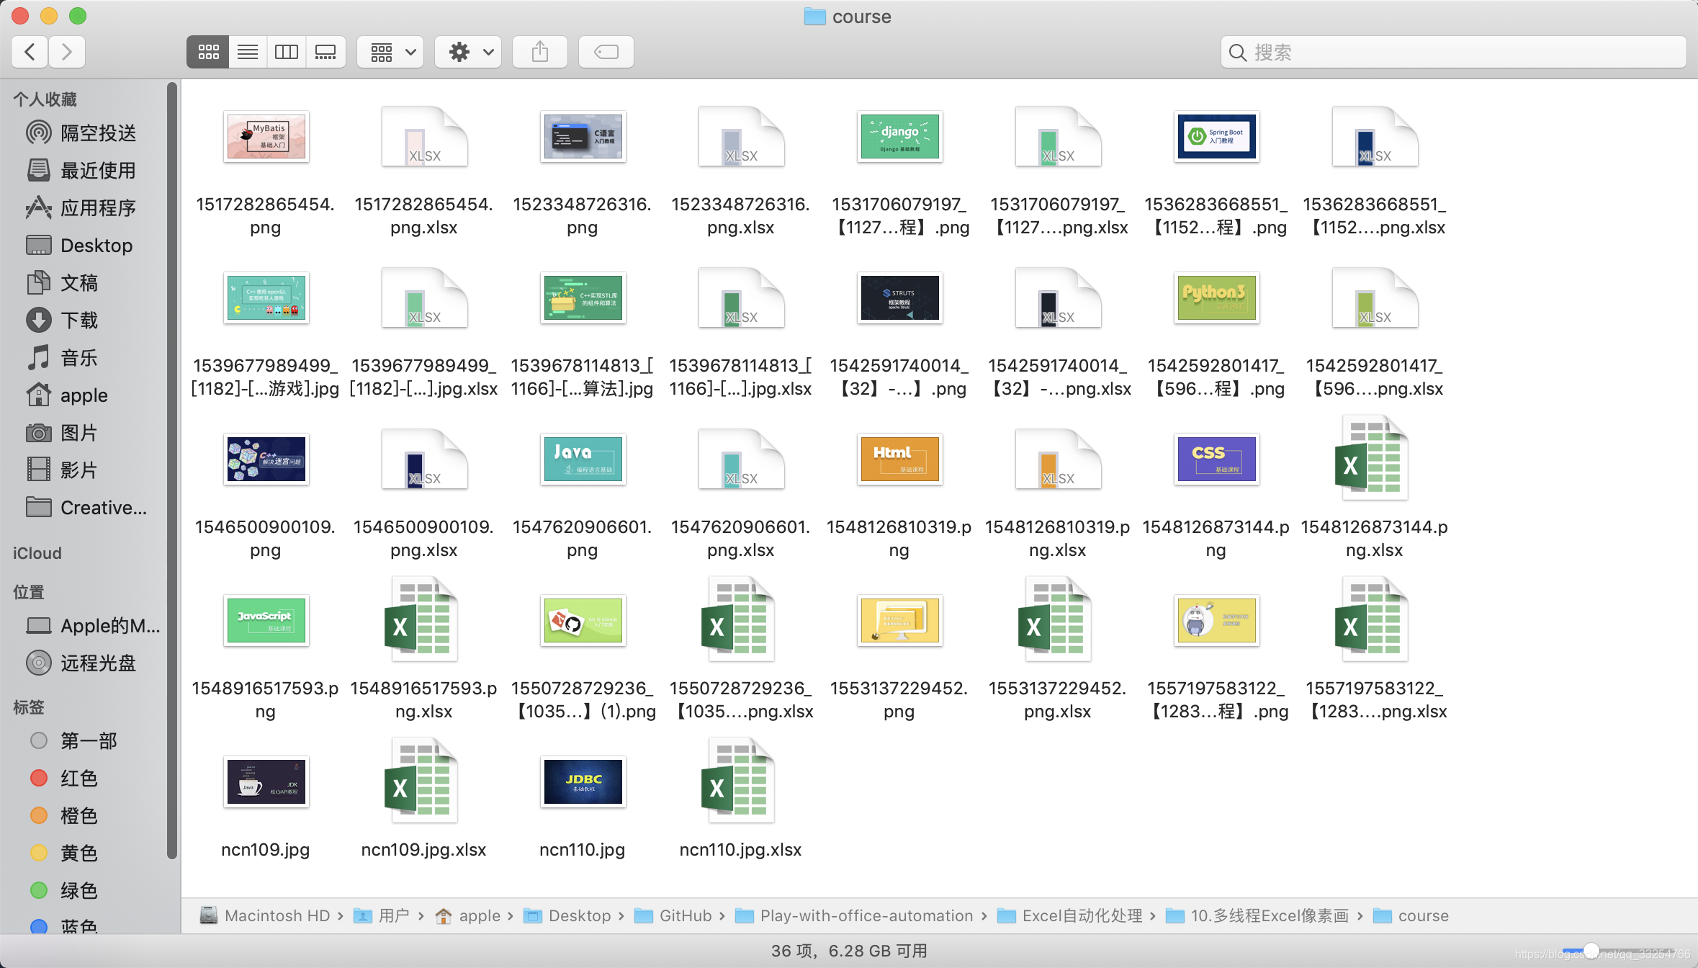Select the Java course image 1547620906601.png
This screenshot has height=968, width=1698.
click(583, 459)
